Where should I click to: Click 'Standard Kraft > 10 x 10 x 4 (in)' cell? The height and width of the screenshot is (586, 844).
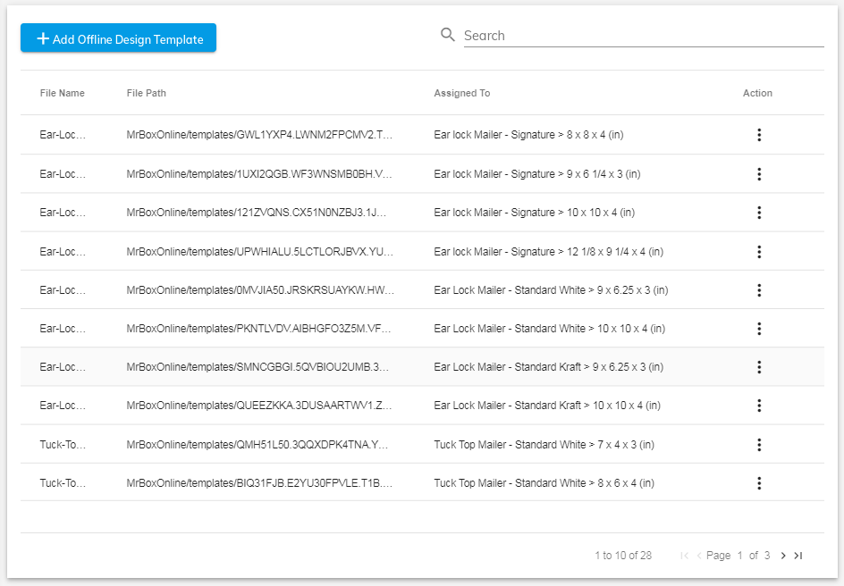point(547,406)
